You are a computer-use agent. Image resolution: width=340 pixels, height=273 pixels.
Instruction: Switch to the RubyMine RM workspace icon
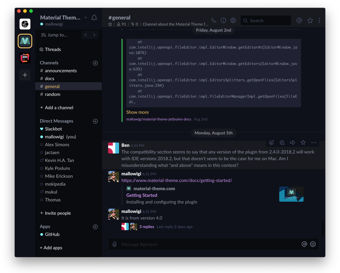point(25,58)
